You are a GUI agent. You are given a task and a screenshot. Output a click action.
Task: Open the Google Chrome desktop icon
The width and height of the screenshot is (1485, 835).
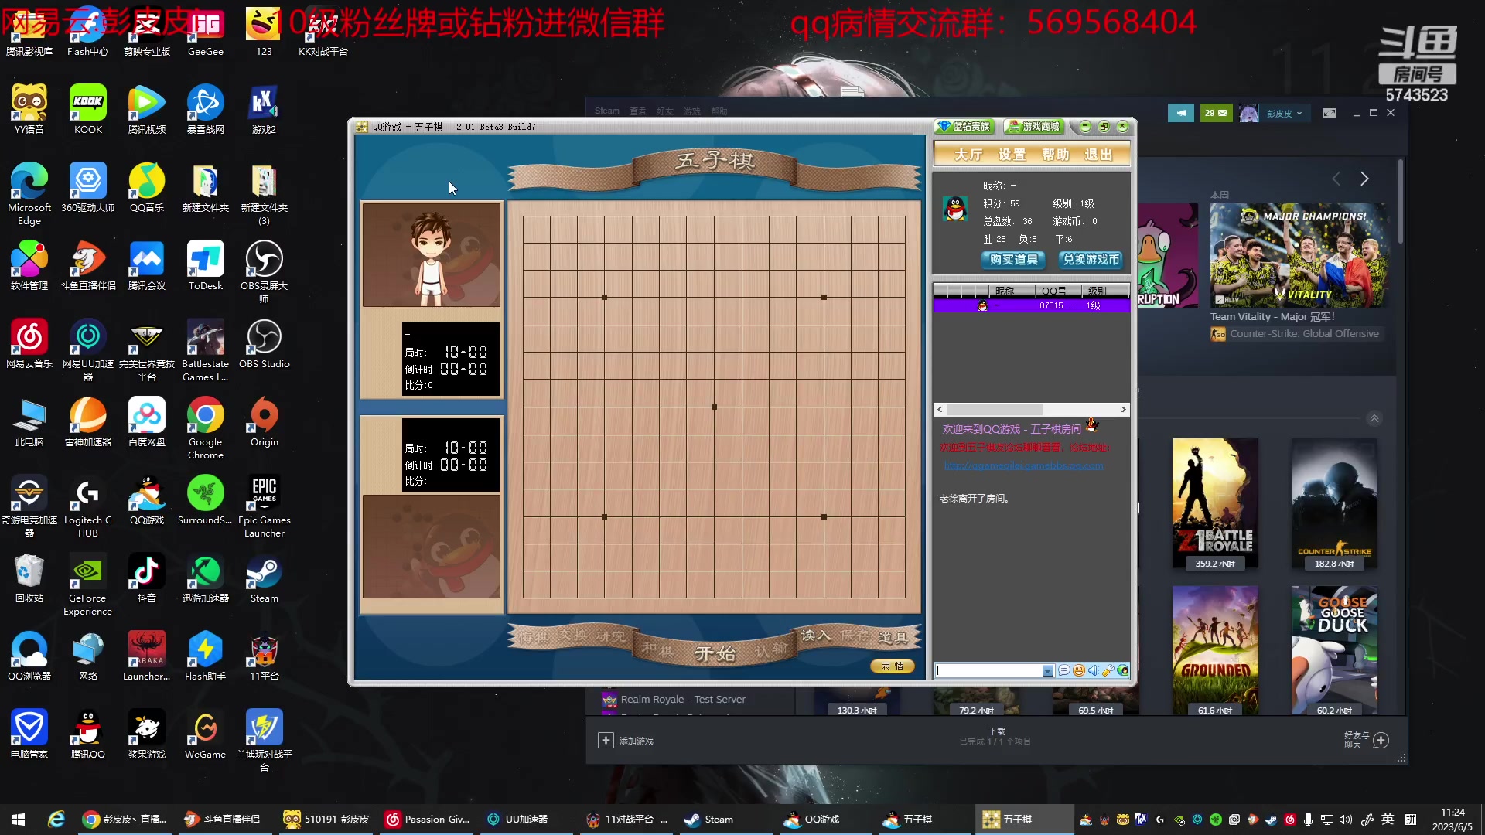click(x=205, y=428)
